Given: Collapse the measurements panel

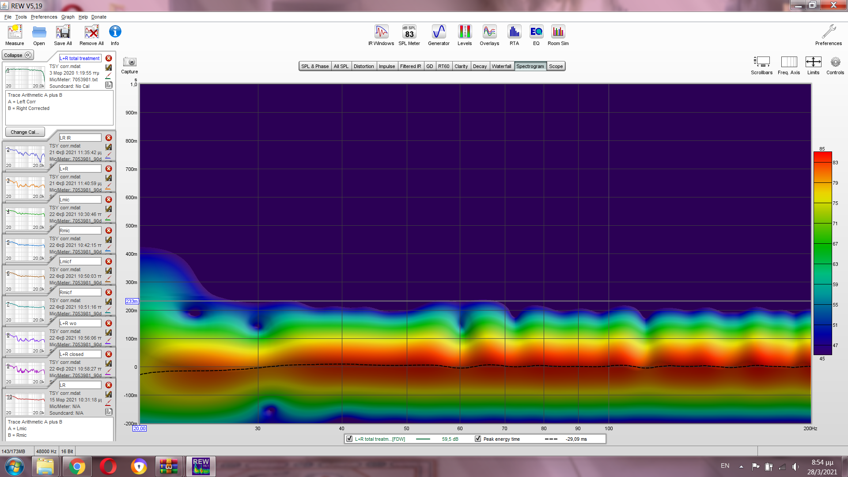Looking at the screenshot, I should pyautogui.click(x=18, y=55).
